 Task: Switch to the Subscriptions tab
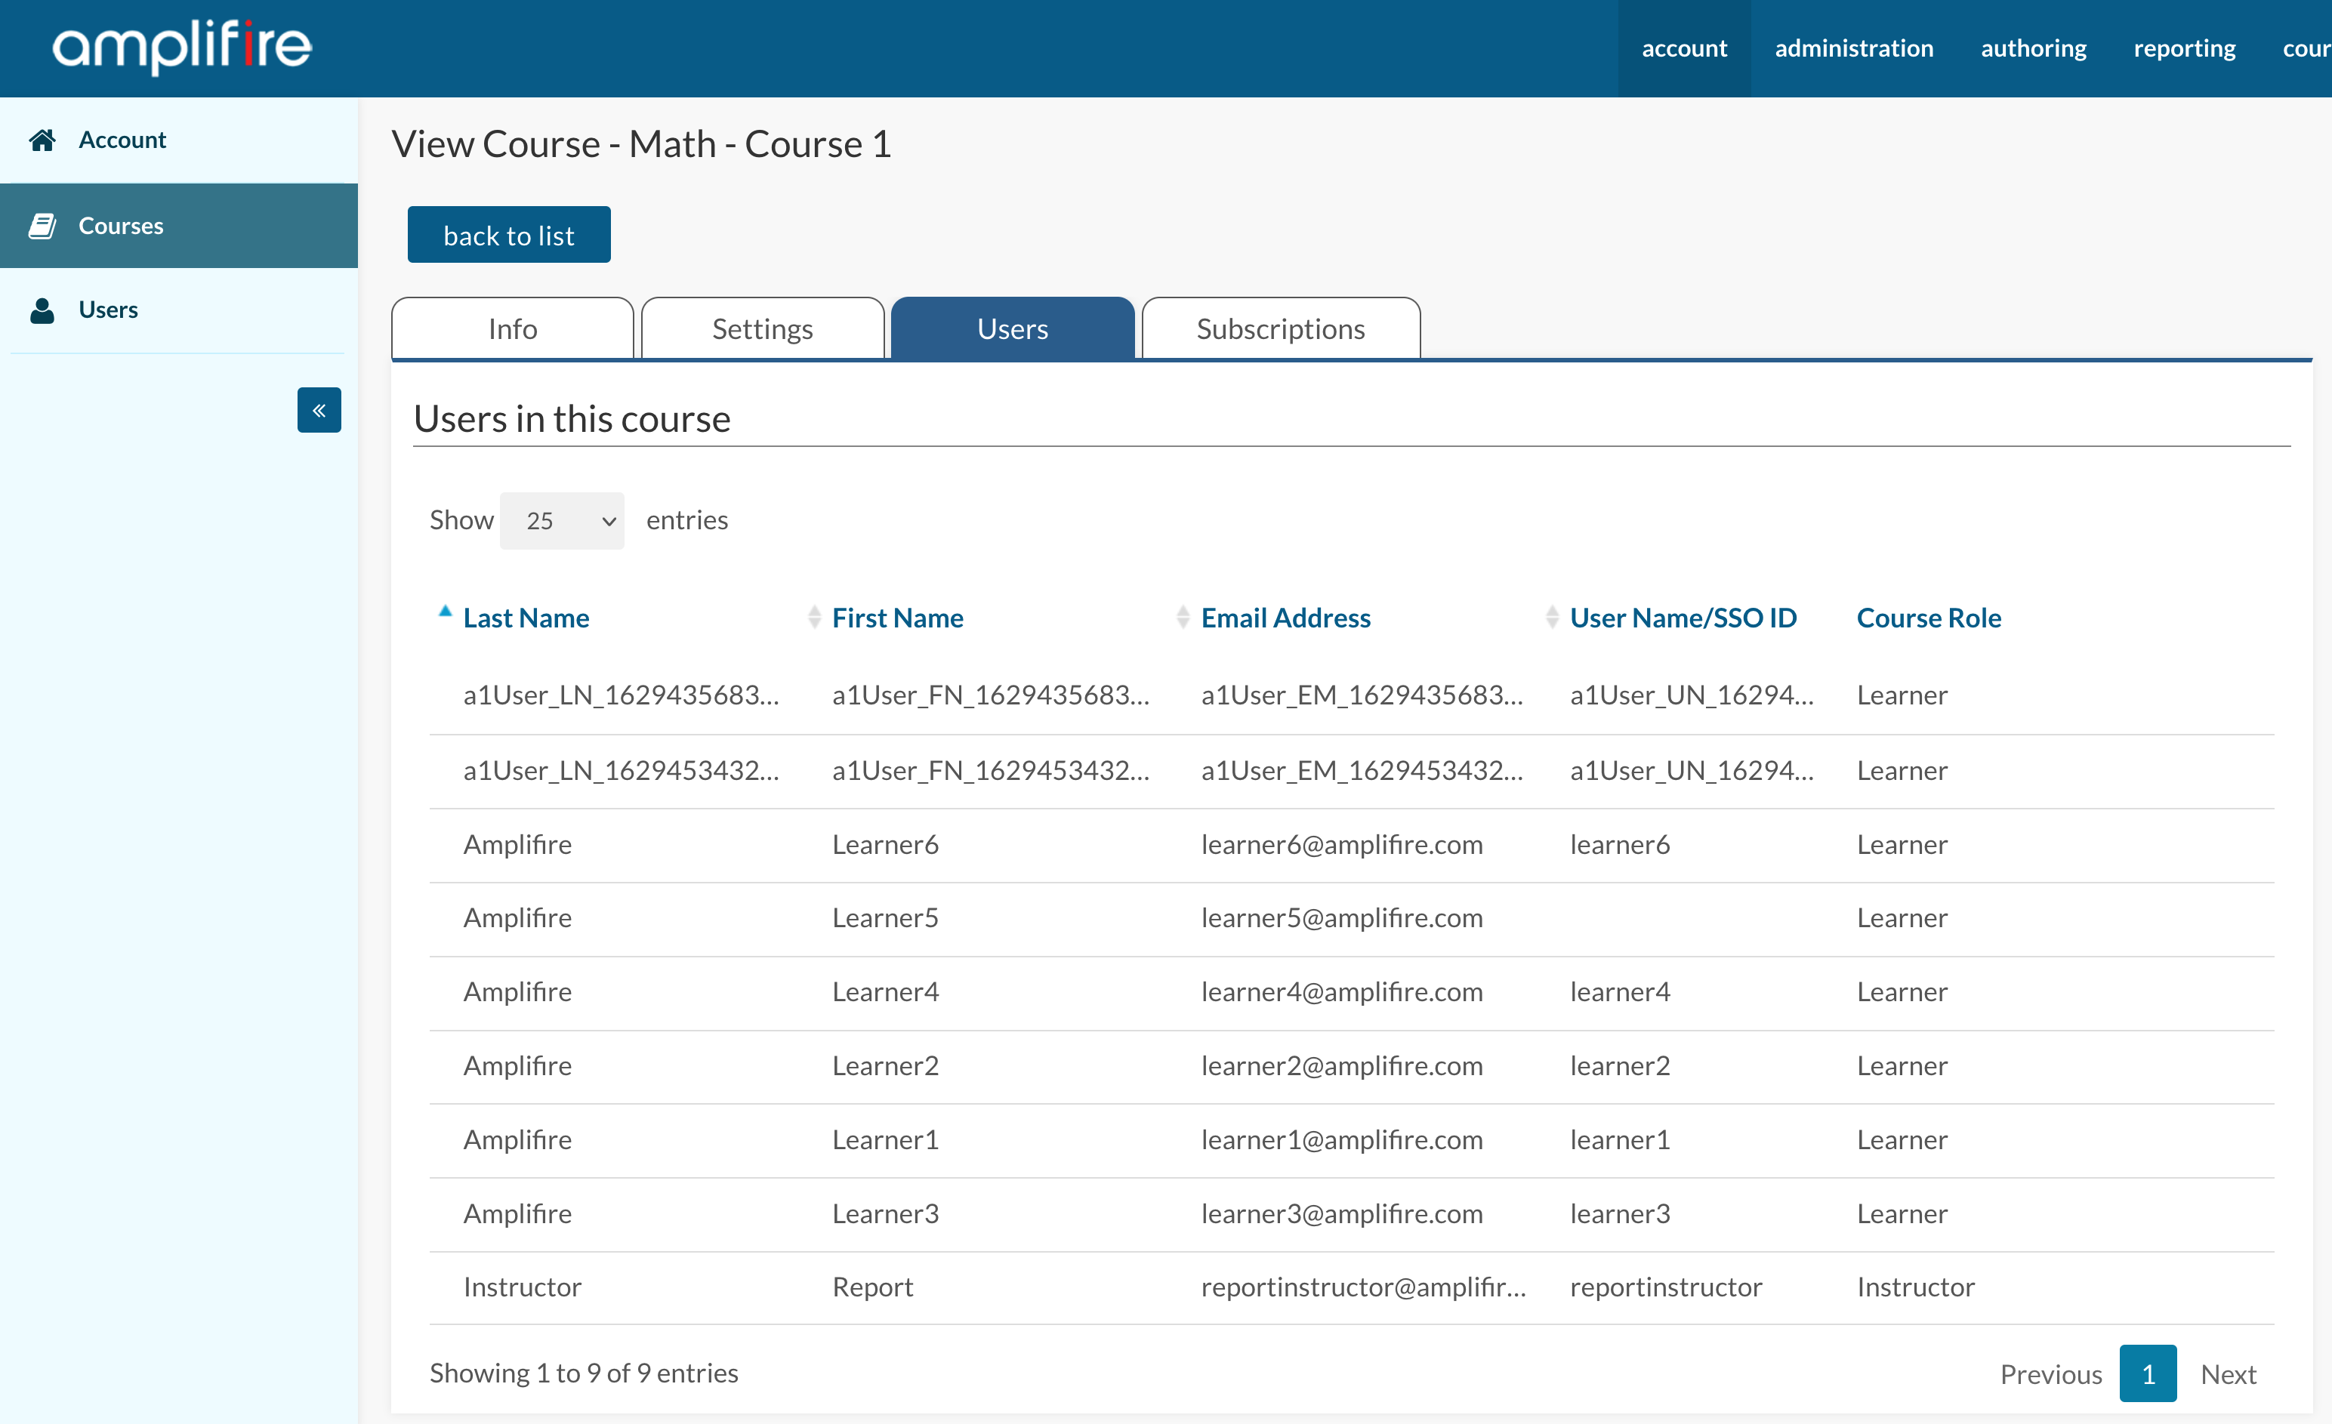1281,328
